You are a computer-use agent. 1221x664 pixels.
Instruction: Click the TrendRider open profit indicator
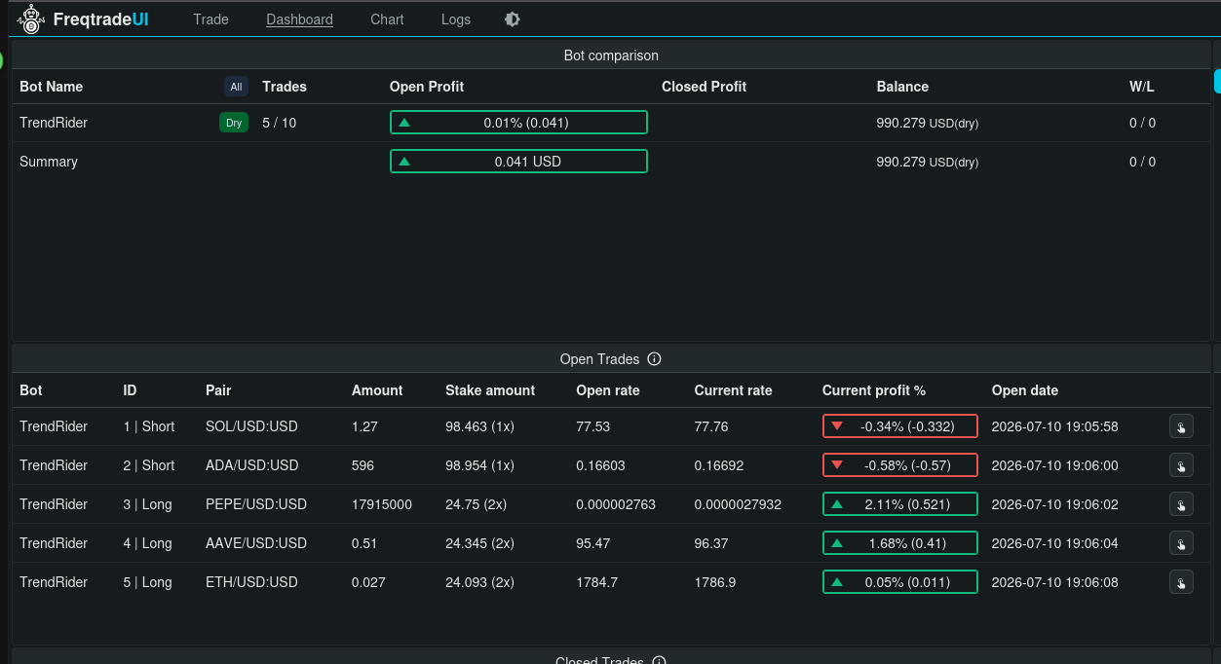[518, 123]
